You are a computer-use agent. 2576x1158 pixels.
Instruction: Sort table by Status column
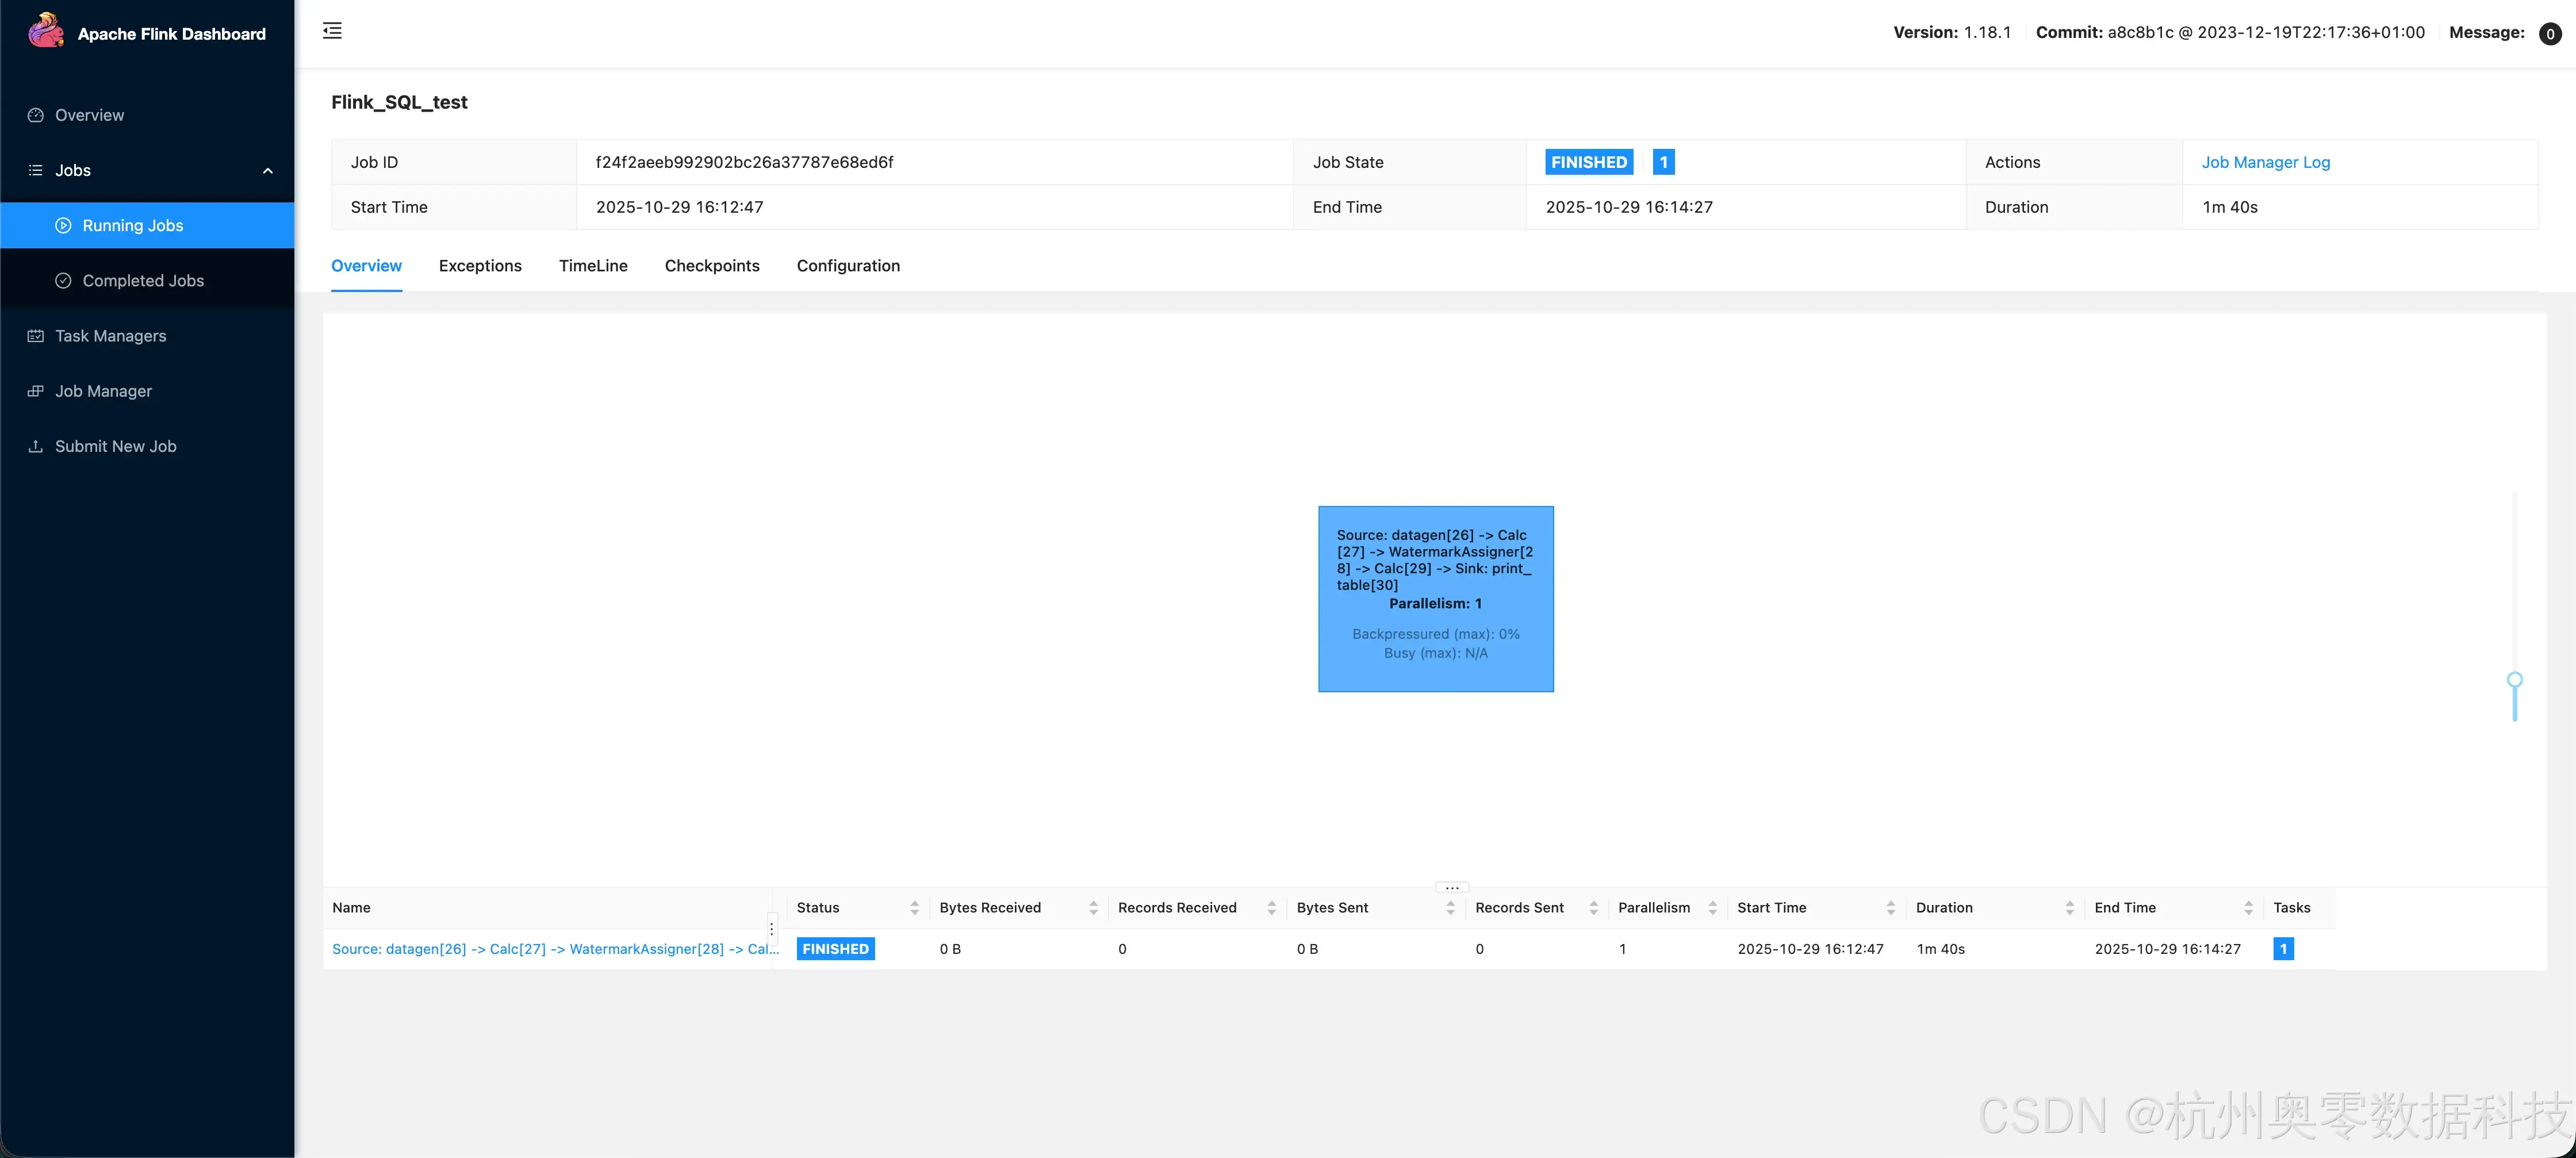914,908
